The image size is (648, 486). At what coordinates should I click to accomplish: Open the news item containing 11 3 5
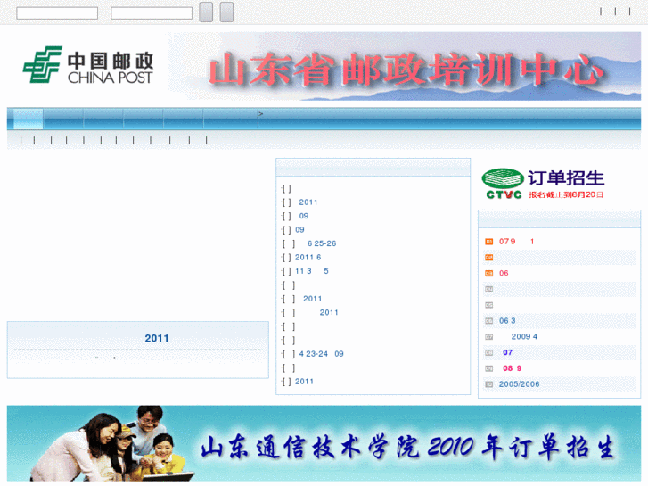[312, 271]
